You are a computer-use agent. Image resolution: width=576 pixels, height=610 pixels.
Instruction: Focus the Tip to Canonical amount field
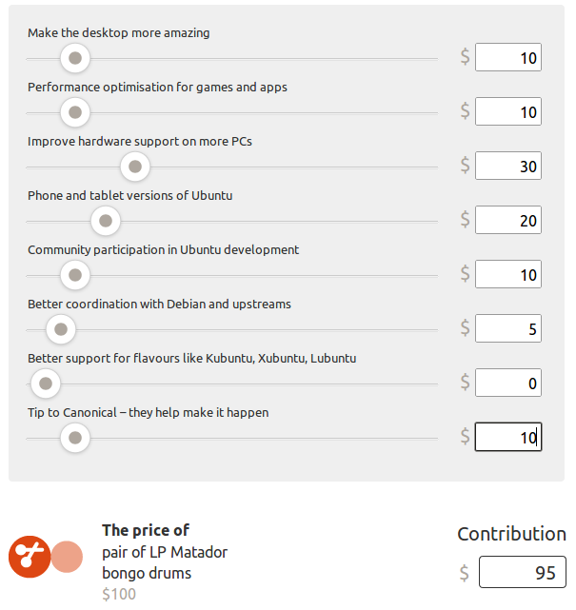(508, 438)
